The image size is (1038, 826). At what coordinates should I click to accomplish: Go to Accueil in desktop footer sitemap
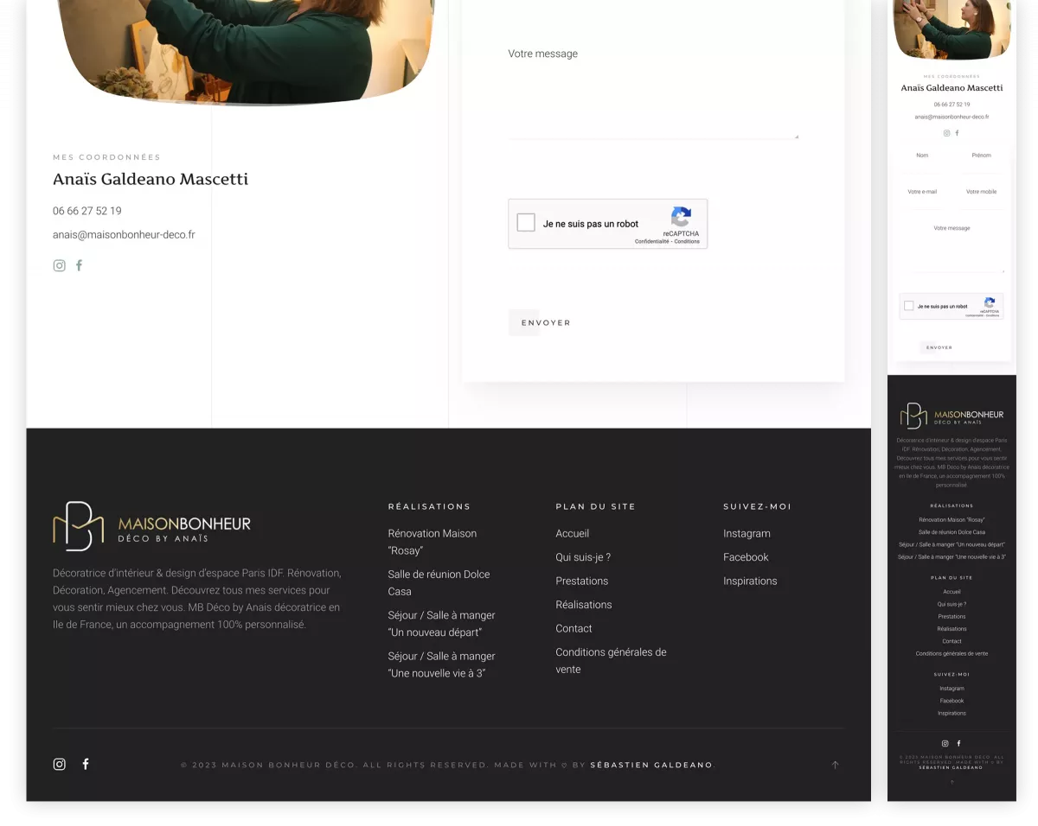(572, 533)
